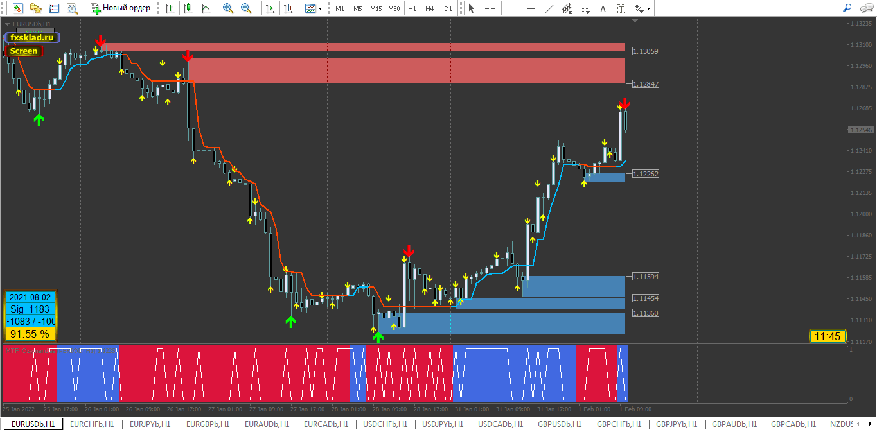Click the 1.13059 price level label
The width and height of the screenshot is (877, 430).
646,51
